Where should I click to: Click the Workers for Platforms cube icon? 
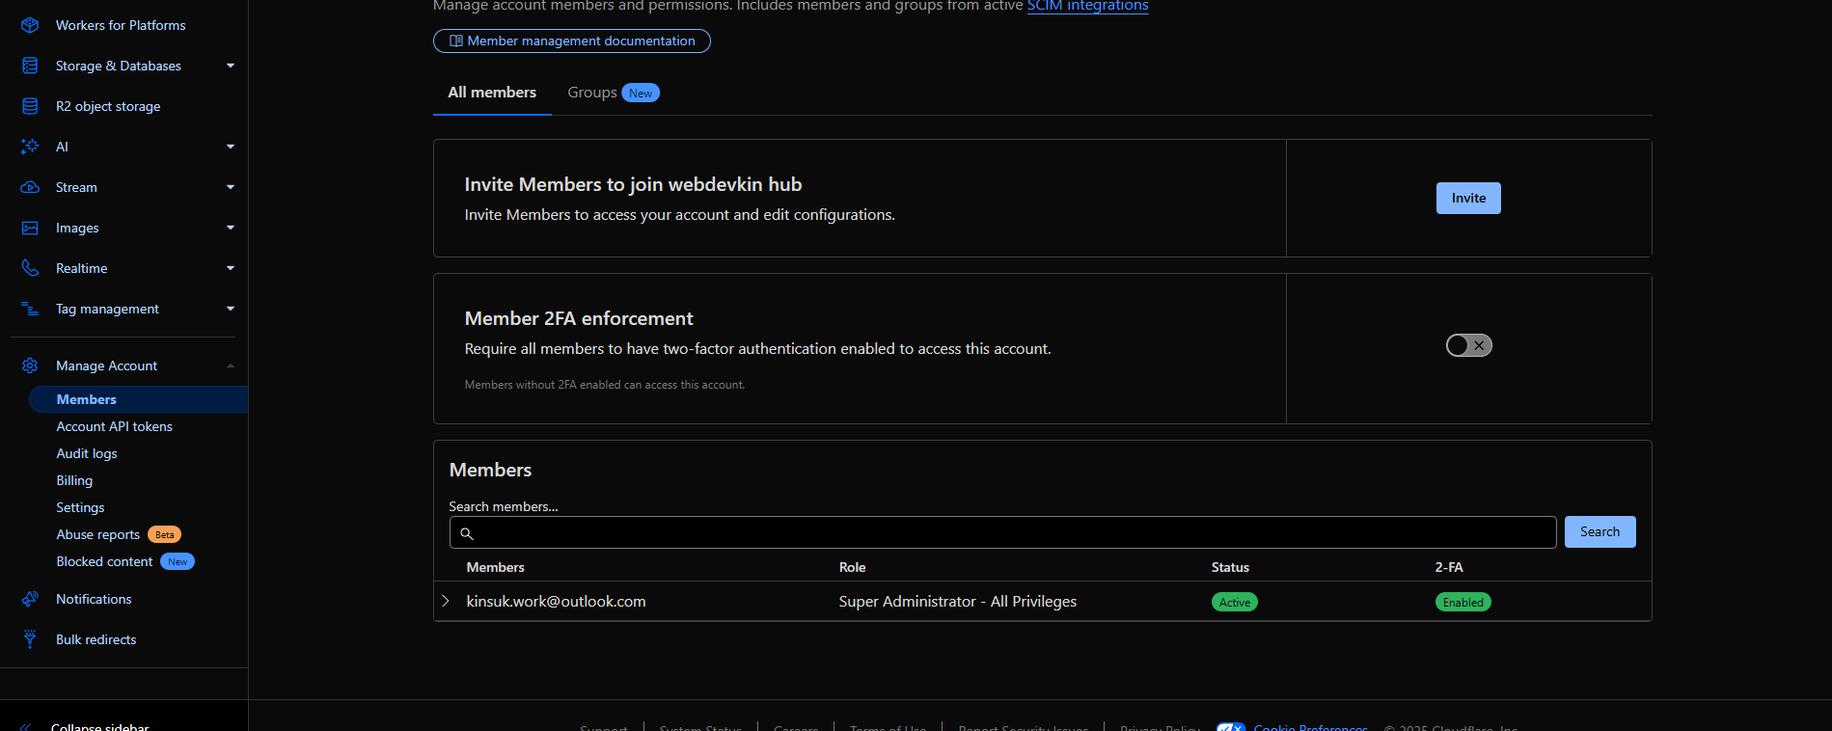pos(30,25)
